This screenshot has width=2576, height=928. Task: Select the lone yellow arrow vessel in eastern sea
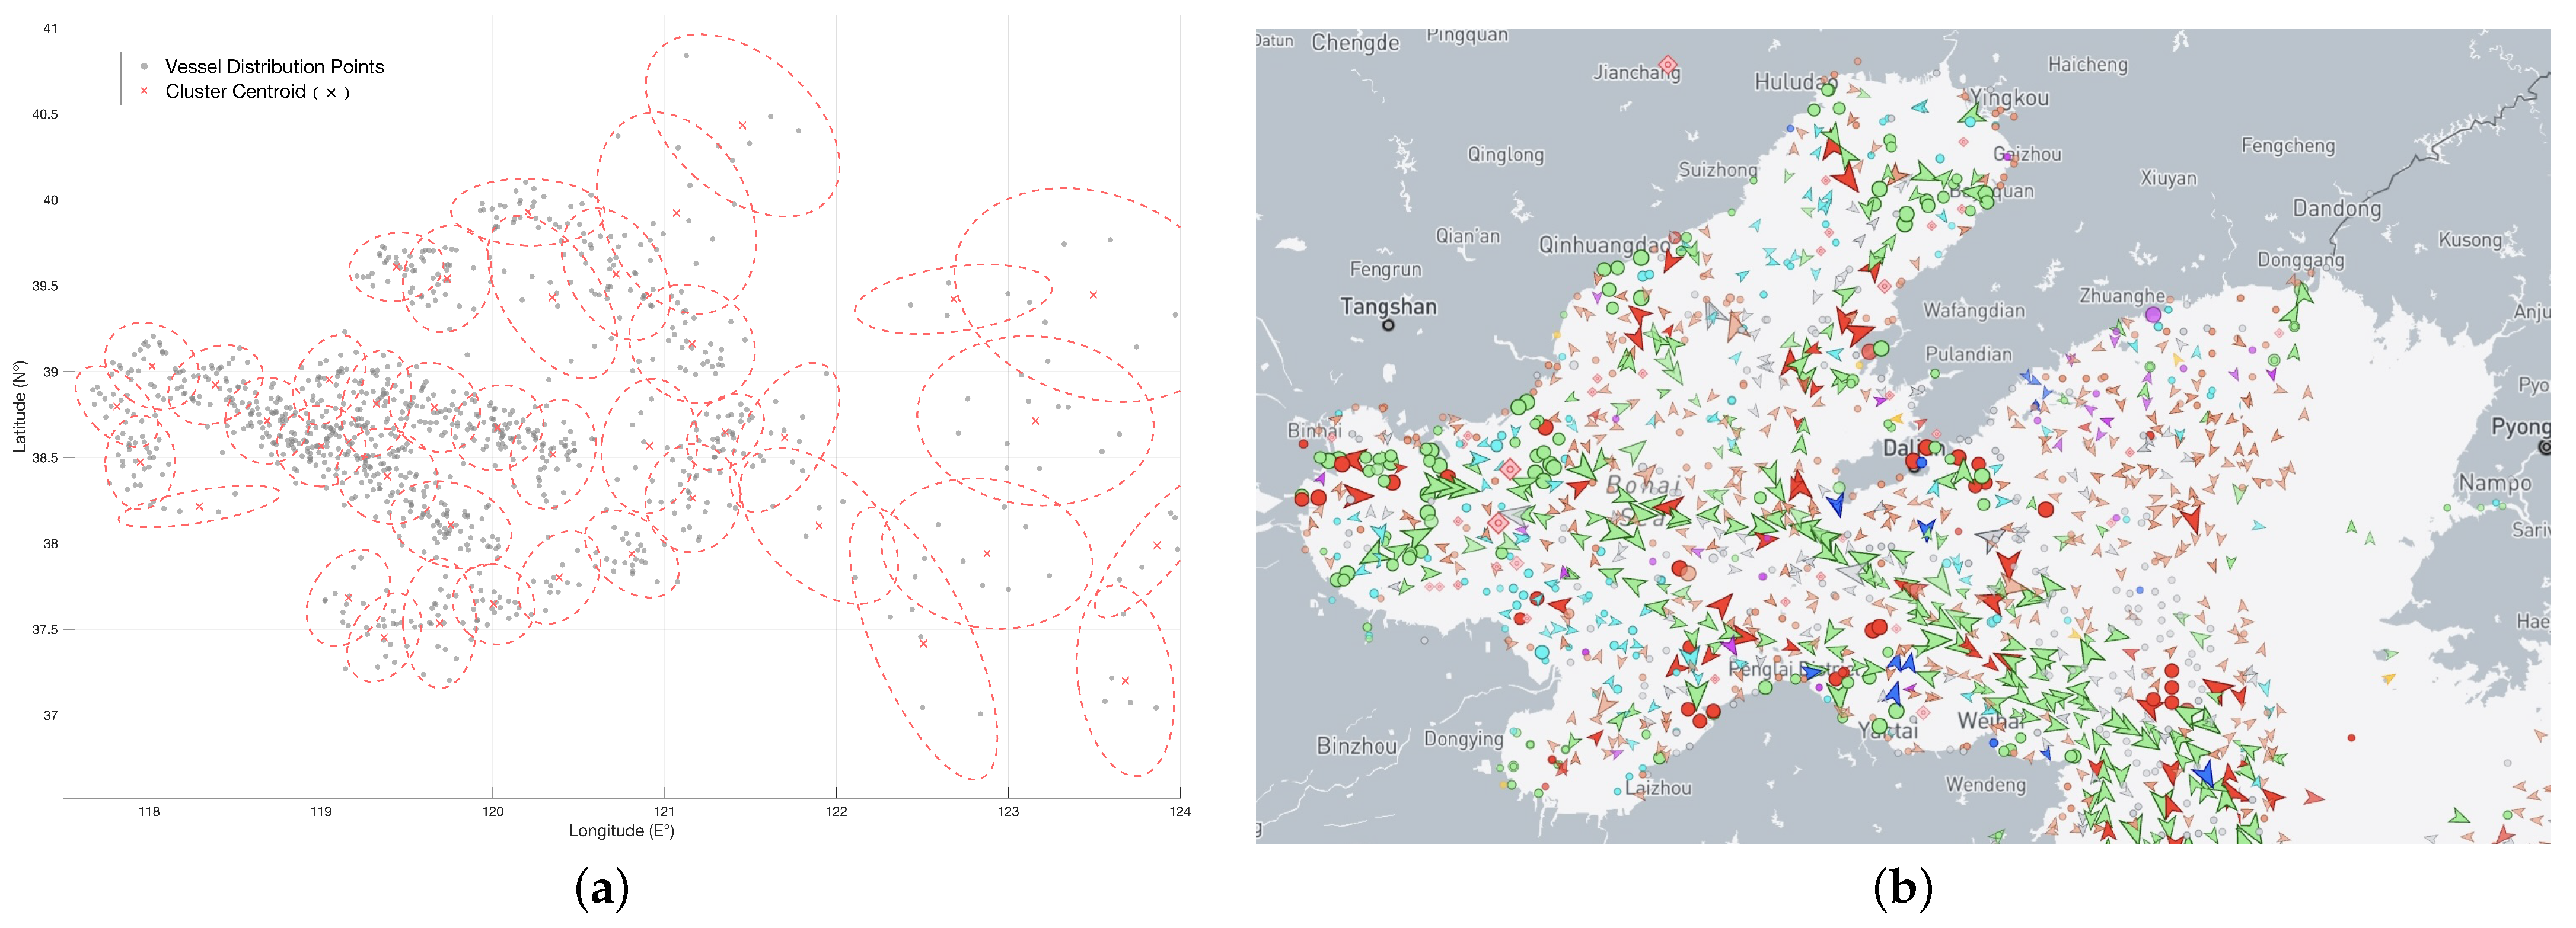point(2389,679)
